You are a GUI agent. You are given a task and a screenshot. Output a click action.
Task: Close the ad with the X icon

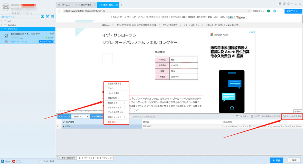click(x=254, y=32)
